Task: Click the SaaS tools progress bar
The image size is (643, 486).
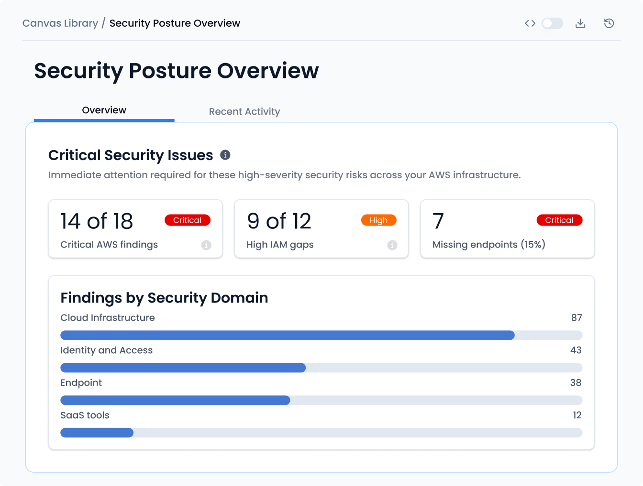Action: click(321, 433)
